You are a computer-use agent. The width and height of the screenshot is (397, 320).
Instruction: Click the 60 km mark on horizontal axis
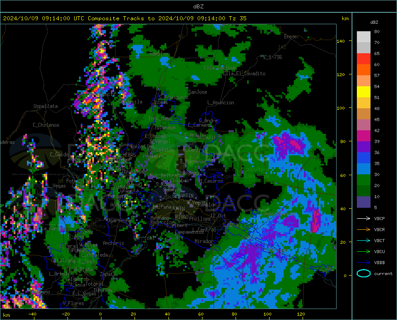coord(201,314)
